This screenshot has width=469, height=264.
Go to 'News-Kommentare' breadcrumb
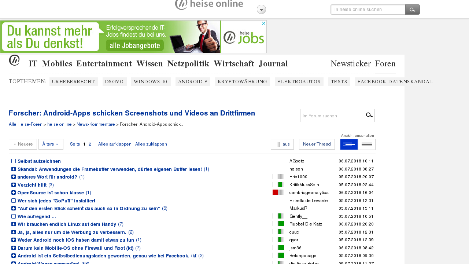(96, 124)
